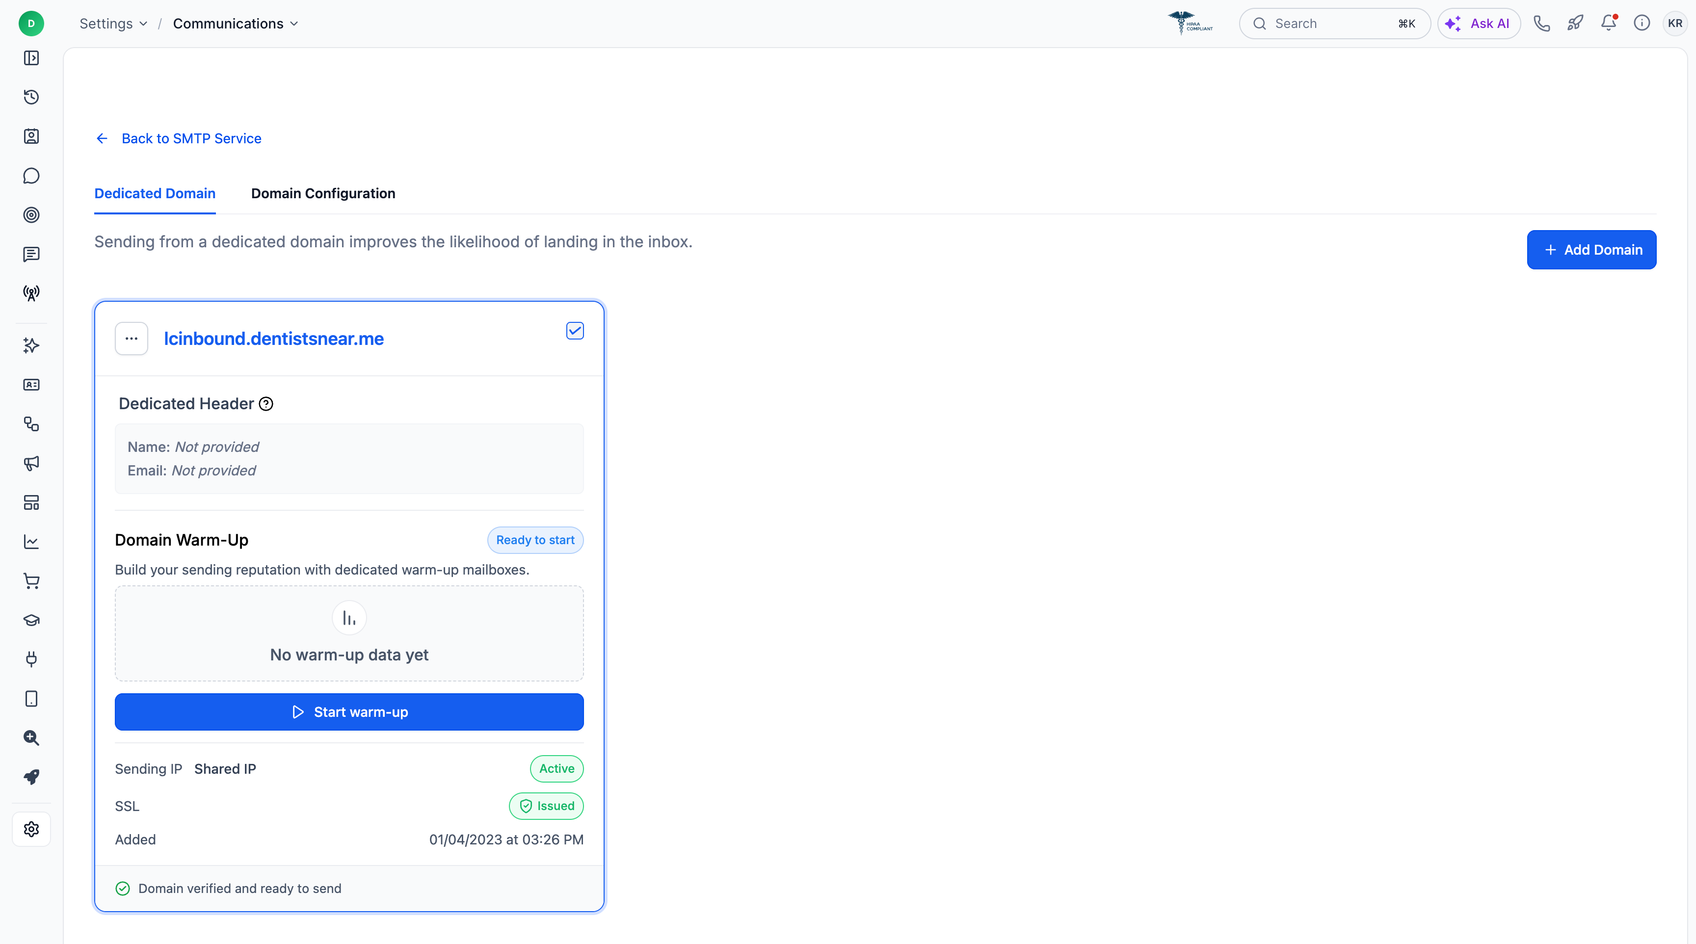The height and width of the screenshot is (944, 1696).
Task: Click Back to SMTP Service link
Action: [x=179, y=138]
